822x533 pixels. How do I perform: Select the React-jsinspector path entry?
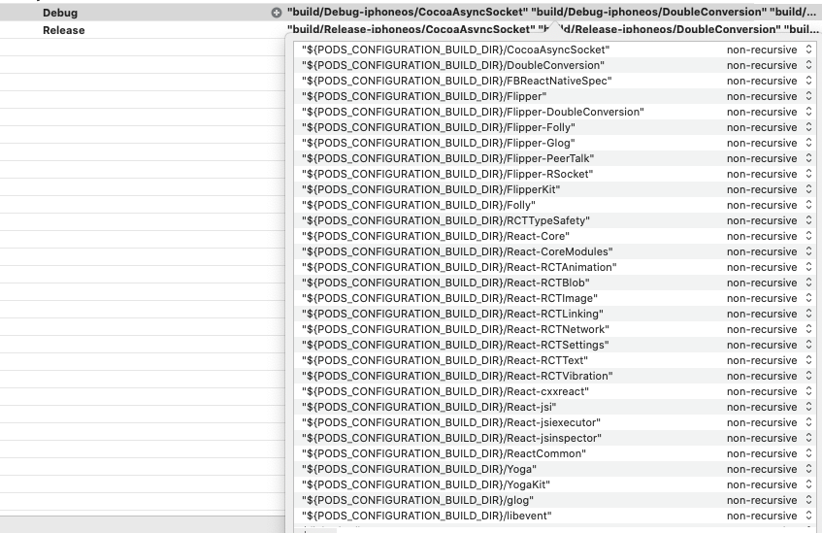[x=451, y=438]
